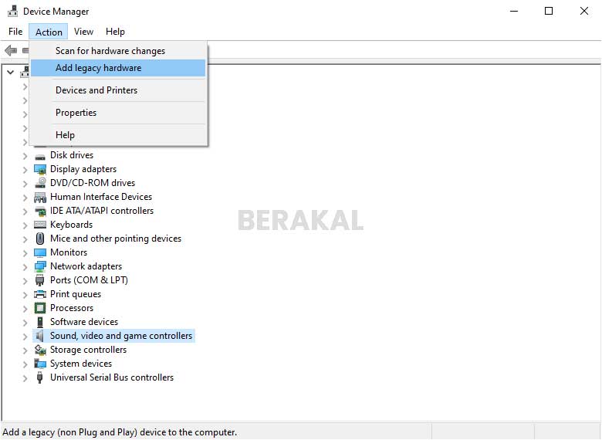This screenshot has height=440, width=602.
Task: Select Scan for hardware changes
Action: click(110, 51)
